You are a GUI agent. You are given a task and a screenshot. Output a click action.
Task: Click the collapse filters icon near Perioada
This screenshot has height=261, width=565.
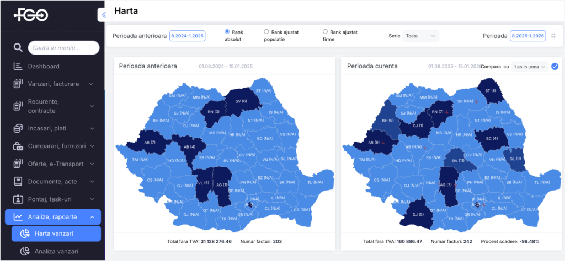click(x=553, y=36)
